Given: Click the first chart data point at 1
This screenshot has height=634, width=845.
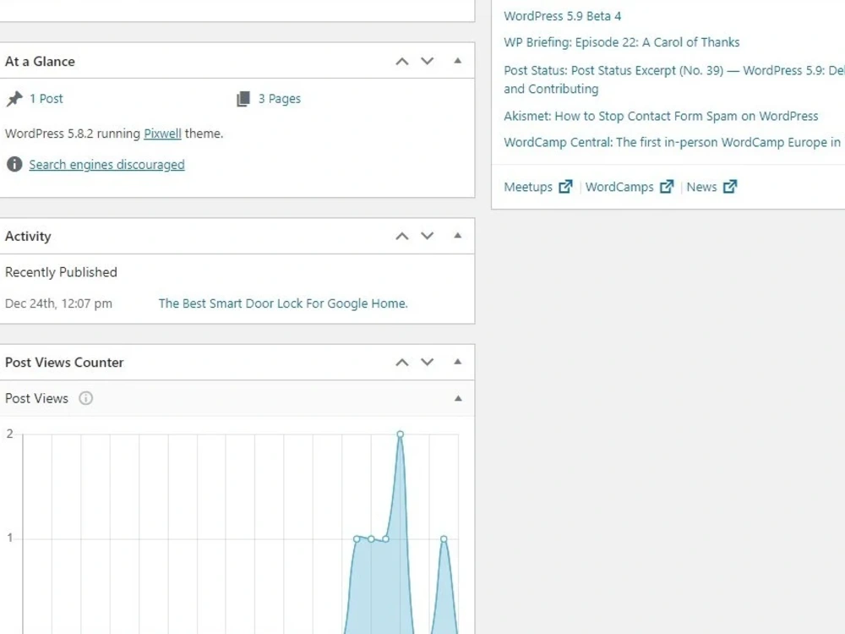Looking at the screenshot, I should click(x=357, y=538).
